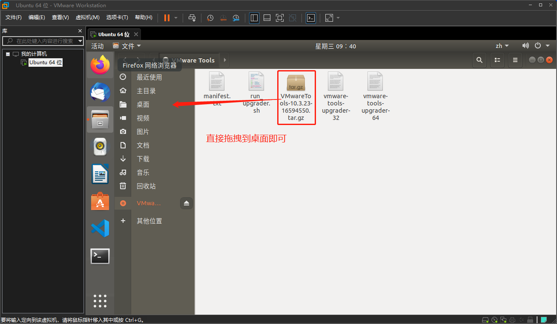
Task: Toggle the library sidebar view icon
Action: pyautogui.click(x=254, y=18)
